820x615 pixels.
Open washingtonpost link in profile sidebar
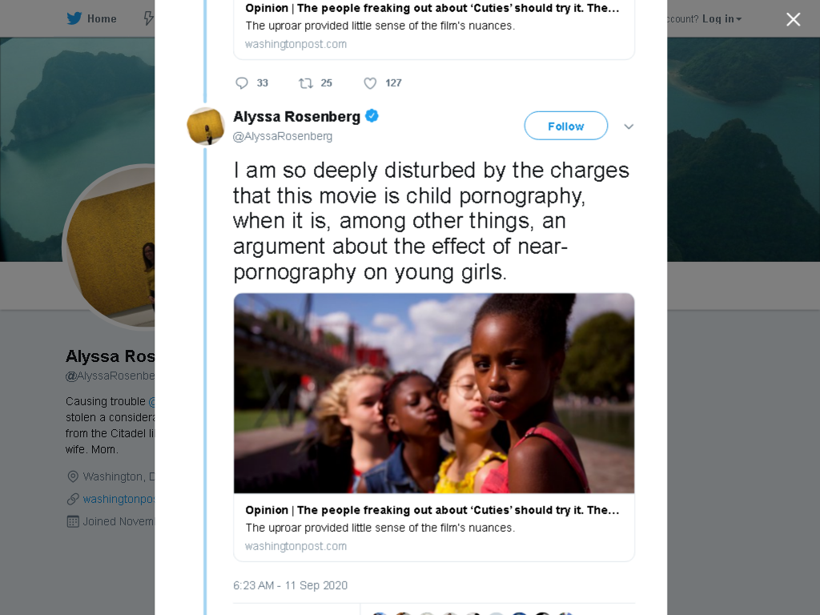point(119,500)
